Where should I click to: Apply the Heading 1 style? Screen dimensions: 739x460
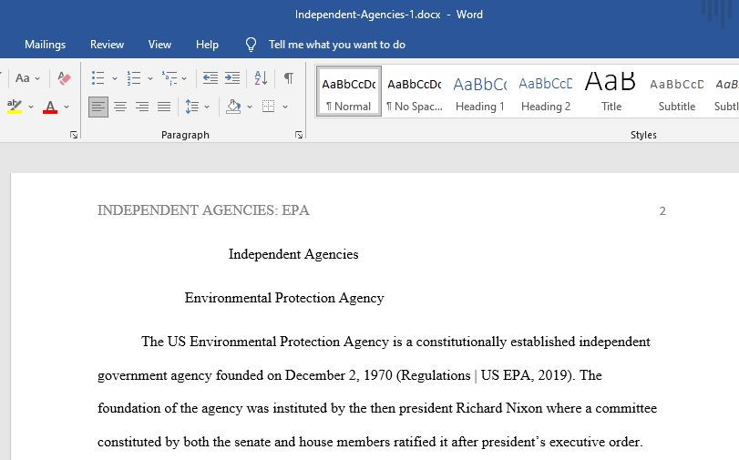pos(480,91)
